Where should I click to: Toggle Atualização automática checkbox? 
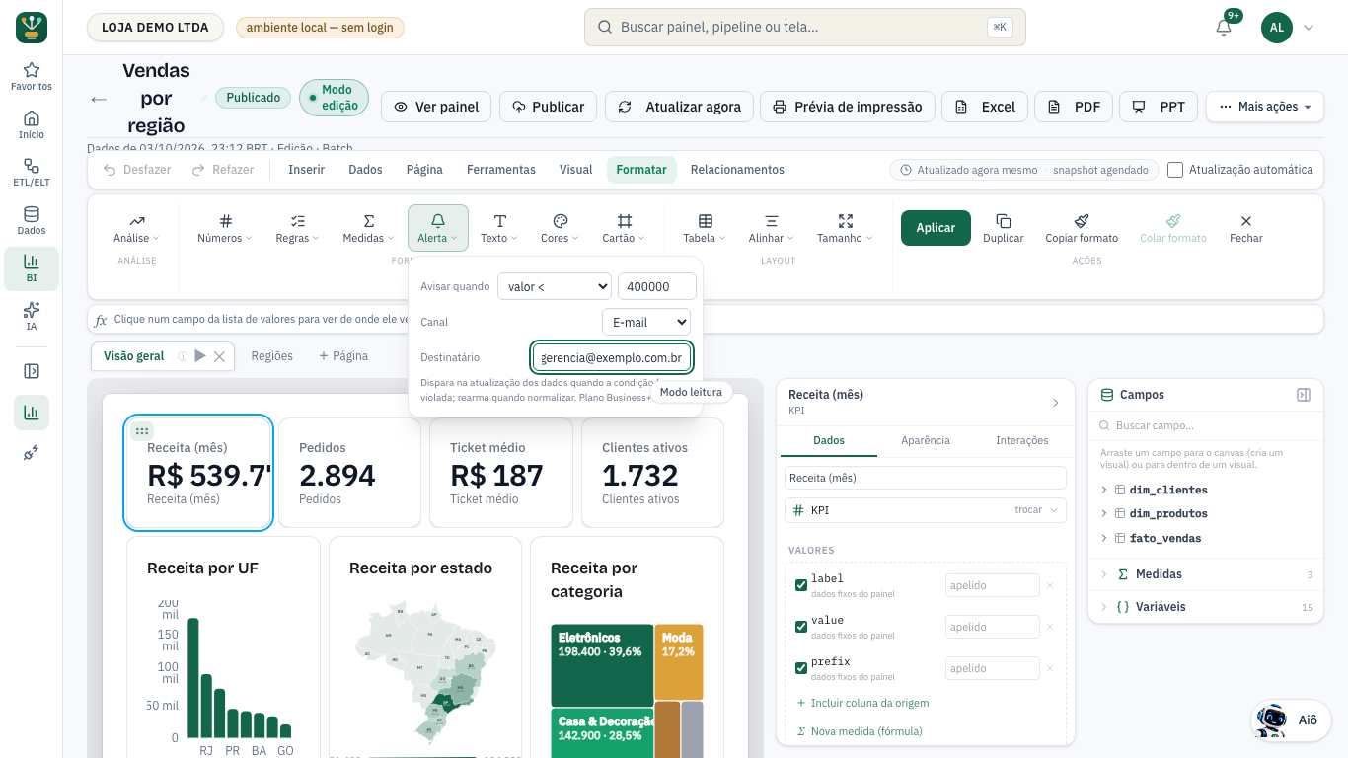click(1175, 170)
